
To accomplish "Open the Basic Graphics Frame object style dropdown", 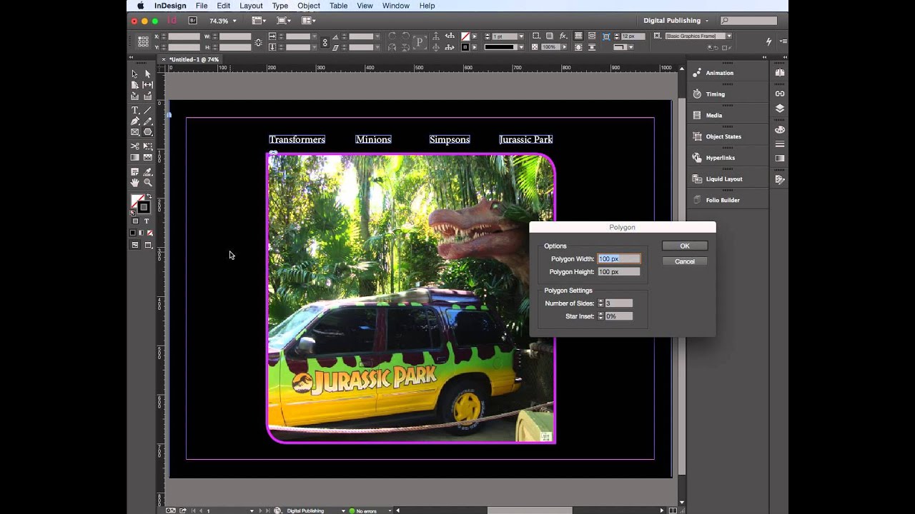I will pyautogui.click(x=729, y=36).
